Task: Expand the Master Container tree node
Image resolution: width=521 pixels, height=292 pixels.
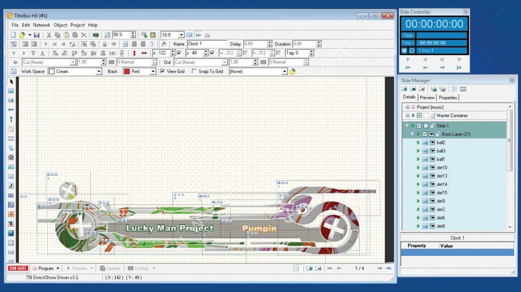Action: tap(407, 116)
